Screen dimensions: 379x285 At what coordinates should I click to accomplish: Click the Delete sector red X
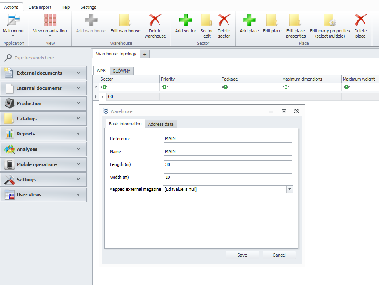[224, 20]
